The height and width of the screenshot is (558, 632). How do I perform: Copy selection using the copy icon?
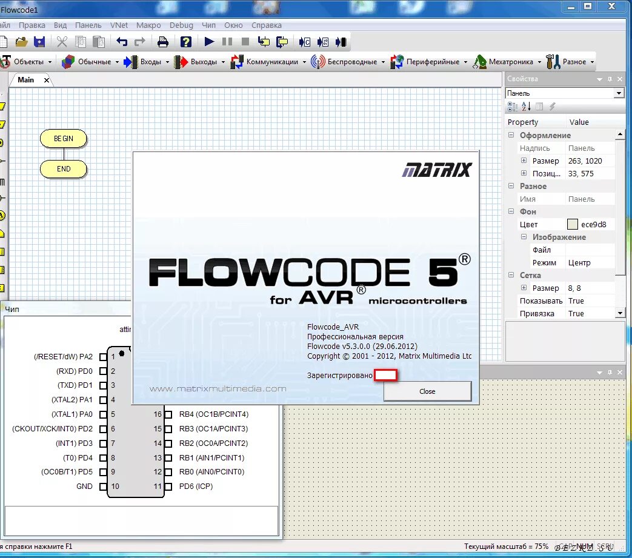click(x=81, y=41)
